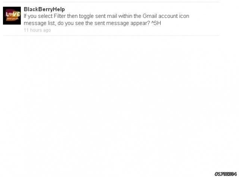Click the #1792394 watermark label
The height and width of the screenshot is (177, 239).
(226, 174)
